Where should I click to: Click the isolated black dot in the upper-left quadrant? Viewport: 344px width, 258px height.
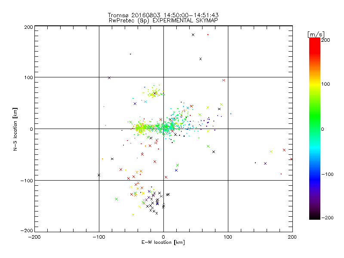click(x=131, y=54)
